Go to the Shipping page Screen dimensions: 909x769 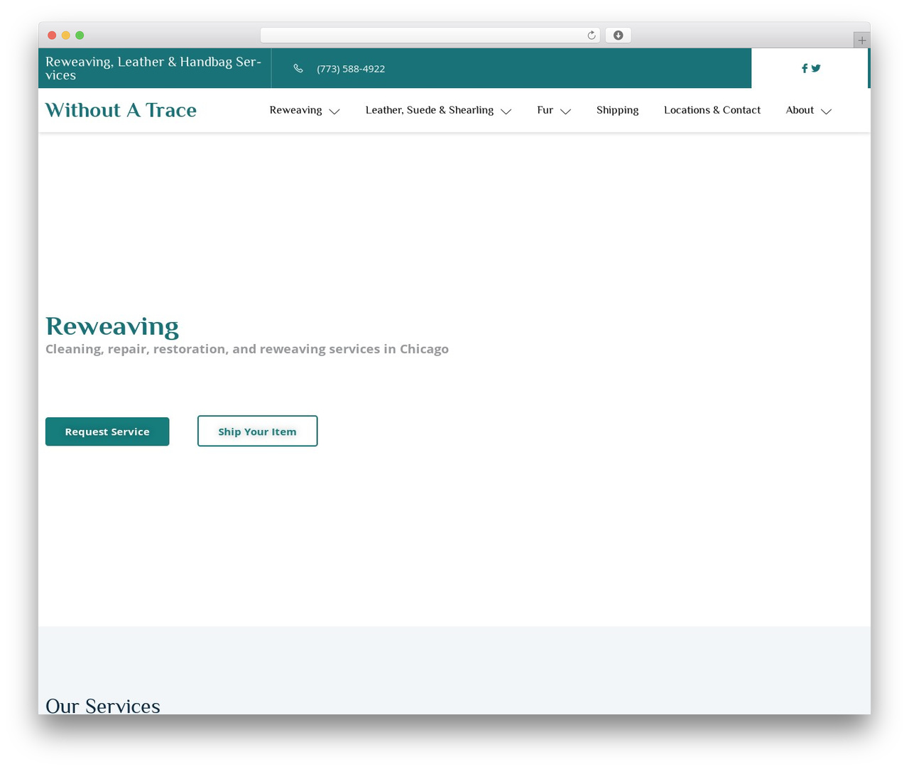[617, 110]
